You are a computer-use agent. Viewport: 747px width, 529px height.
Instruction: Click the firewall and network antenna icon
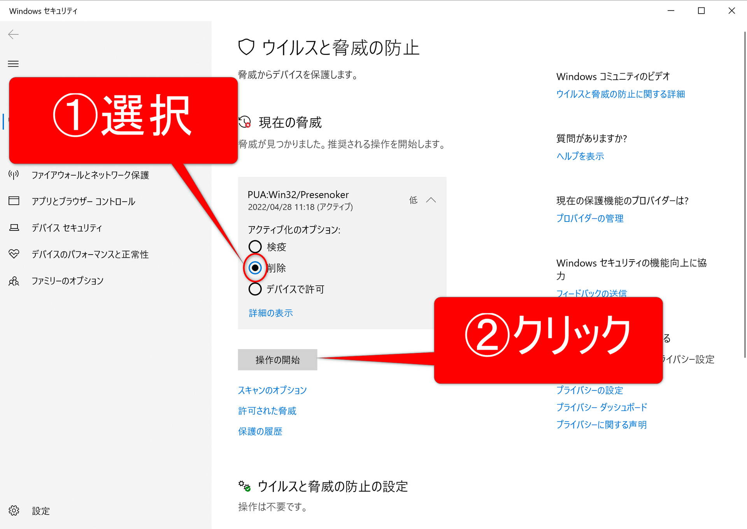(14, 175)
